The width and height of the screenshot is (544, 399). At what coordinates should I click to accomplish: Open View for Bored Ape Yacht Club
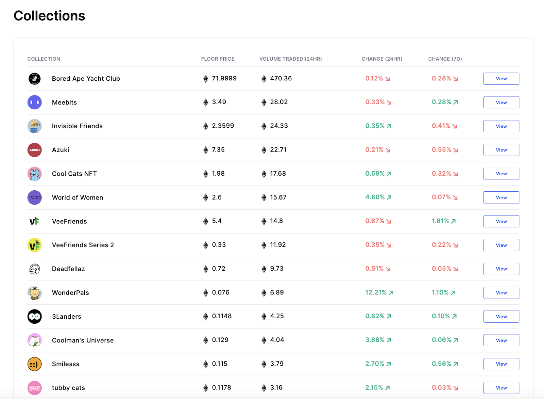501,79
